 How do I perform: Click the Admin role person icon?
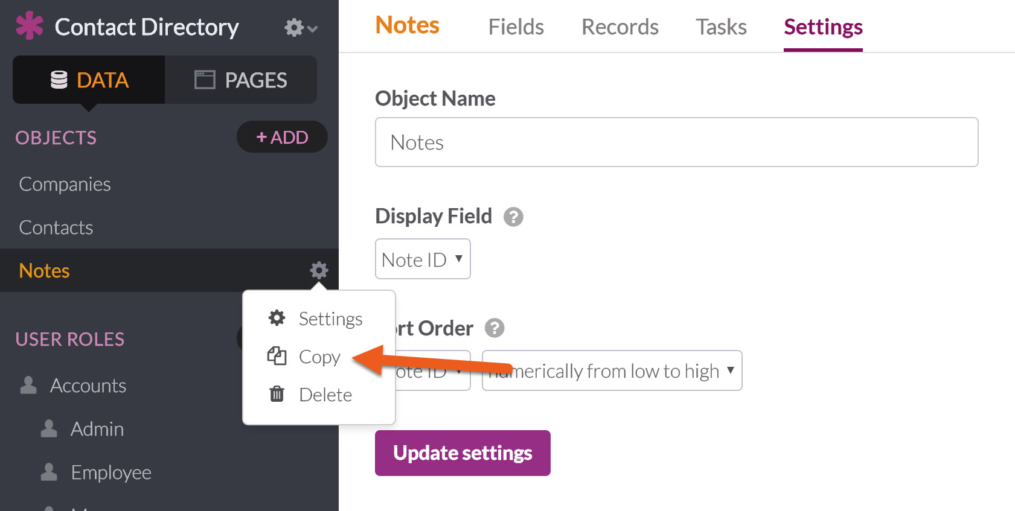coord(49,428)
